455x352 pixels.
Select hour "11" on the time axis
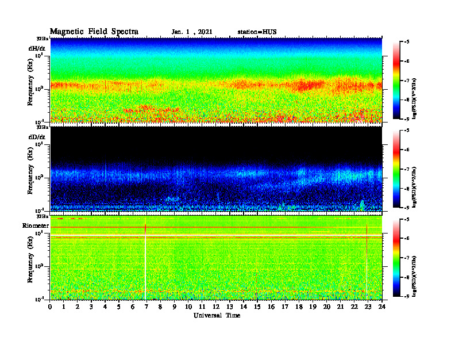(x=202, y=307)
